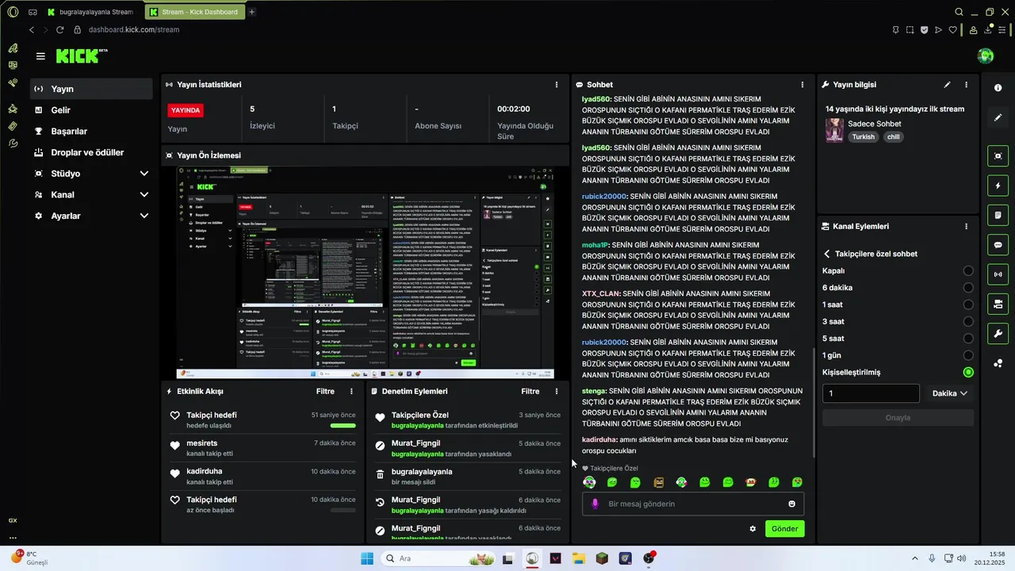Select the 5 saat radio option

[968, 339]
